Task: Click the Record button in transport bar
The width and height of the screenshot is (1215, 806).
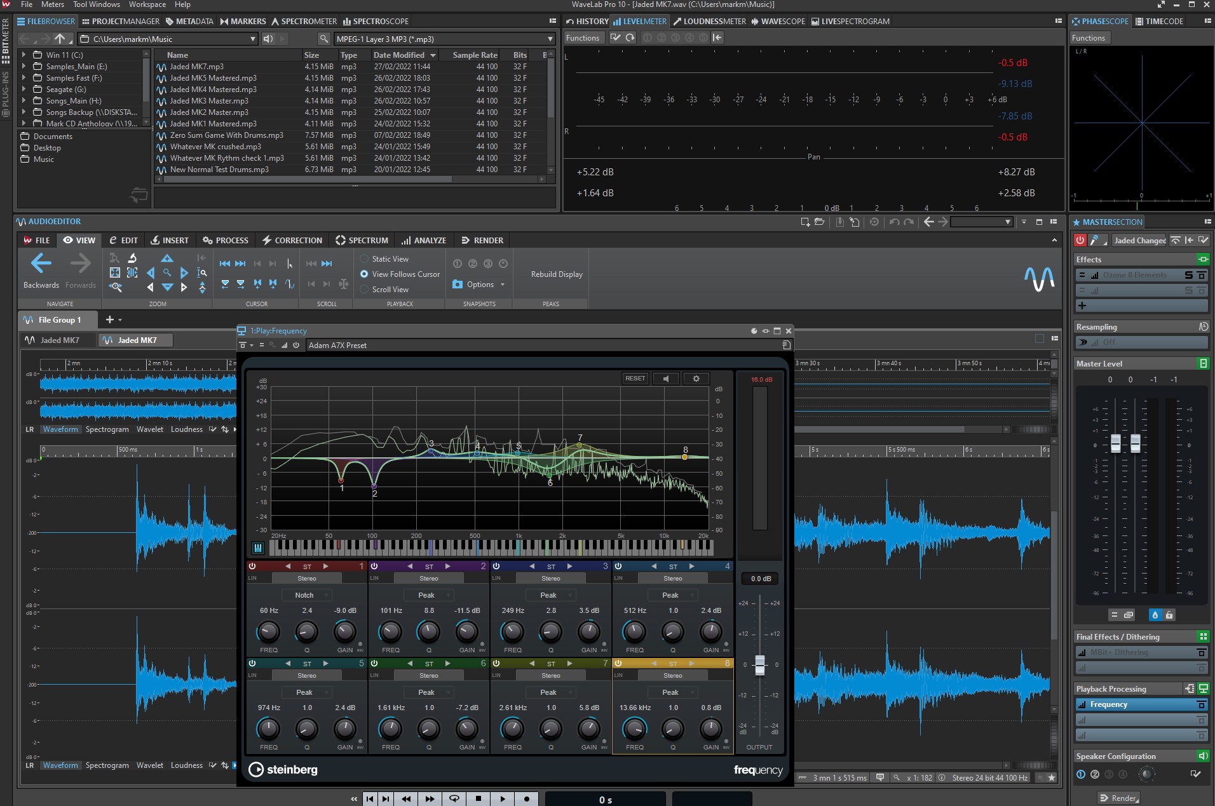Action: point(527,799)
